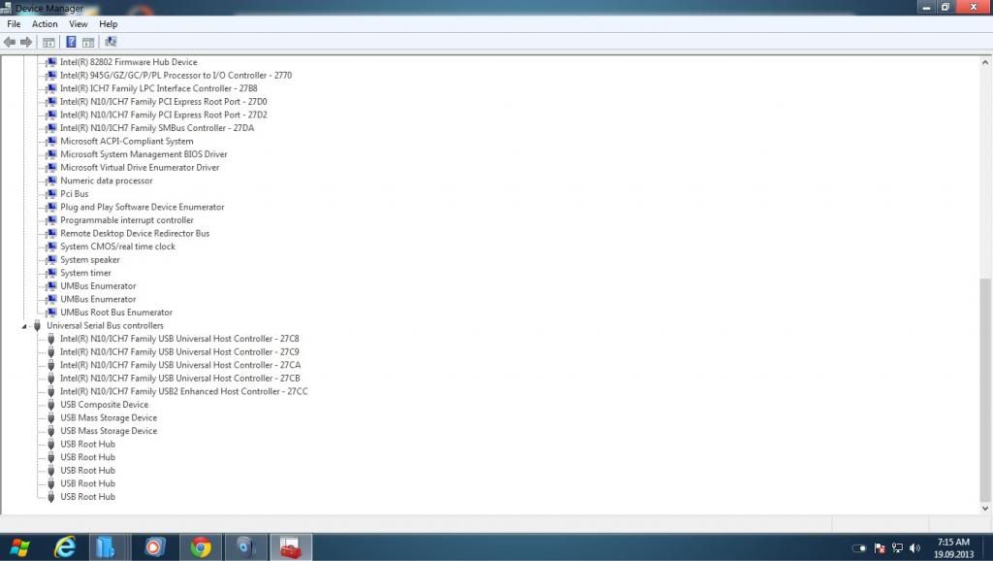Select System CMOS/real time clock
The height and width of the screenshot is (561, 993).
tap(117, 247)
